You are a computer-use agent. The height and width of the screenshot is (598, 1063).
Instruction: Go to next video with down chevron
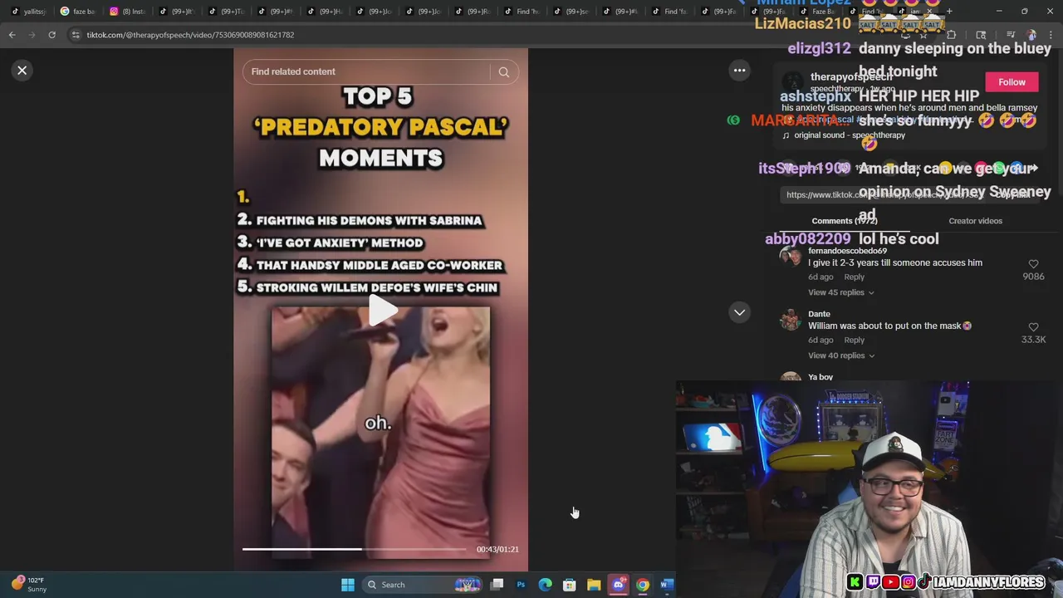click(x=739, y=312)
